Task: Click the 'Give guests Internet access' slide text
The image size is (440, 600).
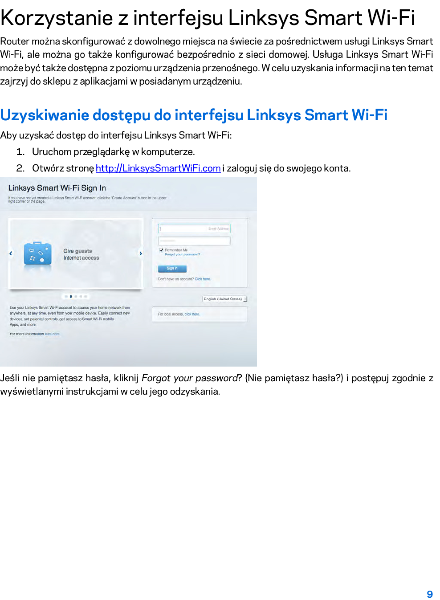Action: (x=81, y=254)
